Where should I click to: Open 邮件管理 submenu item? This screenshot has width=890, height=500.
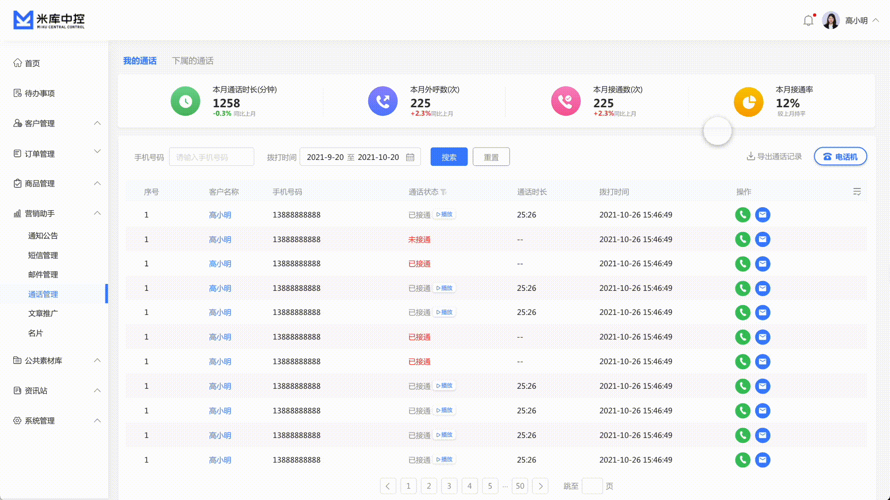(x=43, y=275)
